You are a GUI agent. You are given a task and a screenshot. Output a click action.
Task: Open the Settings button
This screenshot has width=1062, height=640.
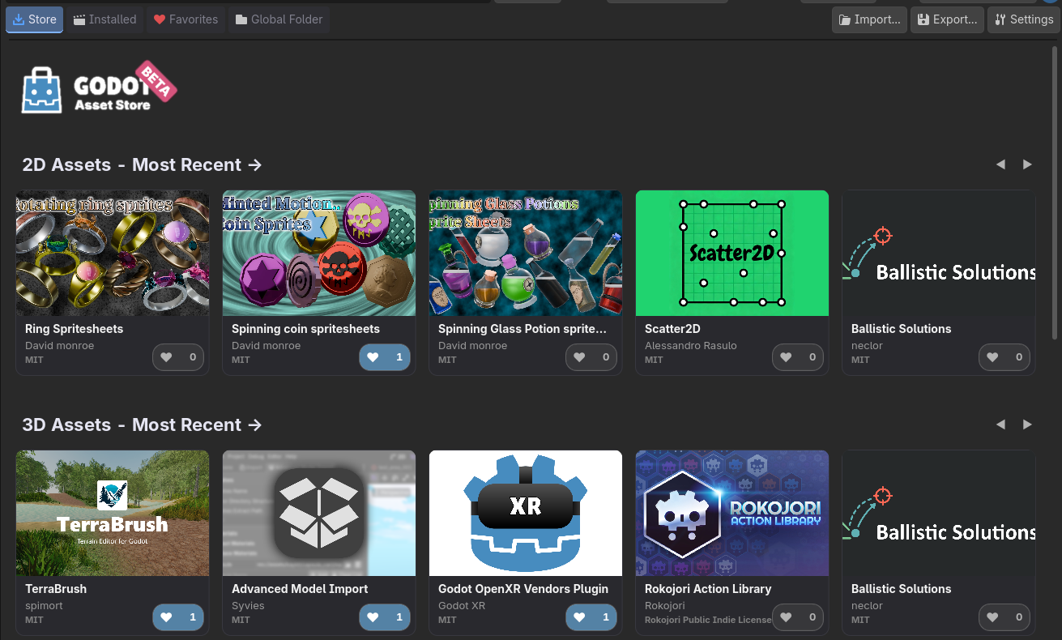1024,19
